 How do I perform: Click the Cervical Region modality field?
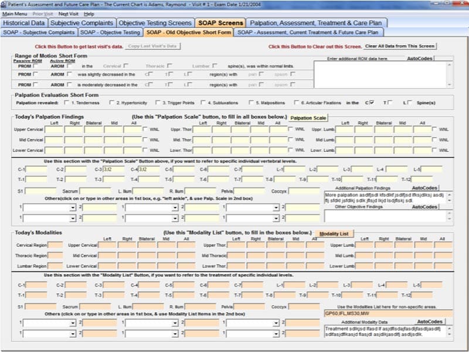point(55,245)
